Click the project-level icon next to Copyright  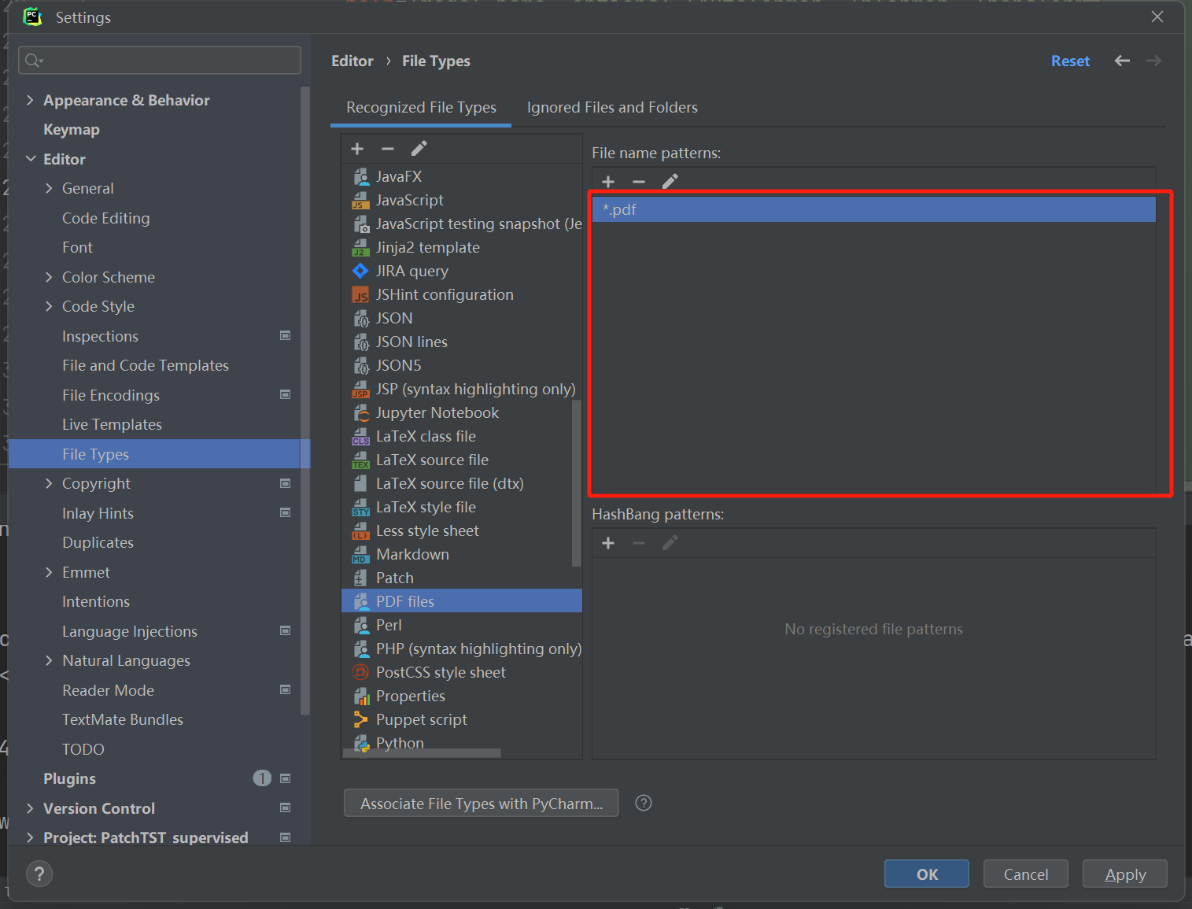(286, 483)
